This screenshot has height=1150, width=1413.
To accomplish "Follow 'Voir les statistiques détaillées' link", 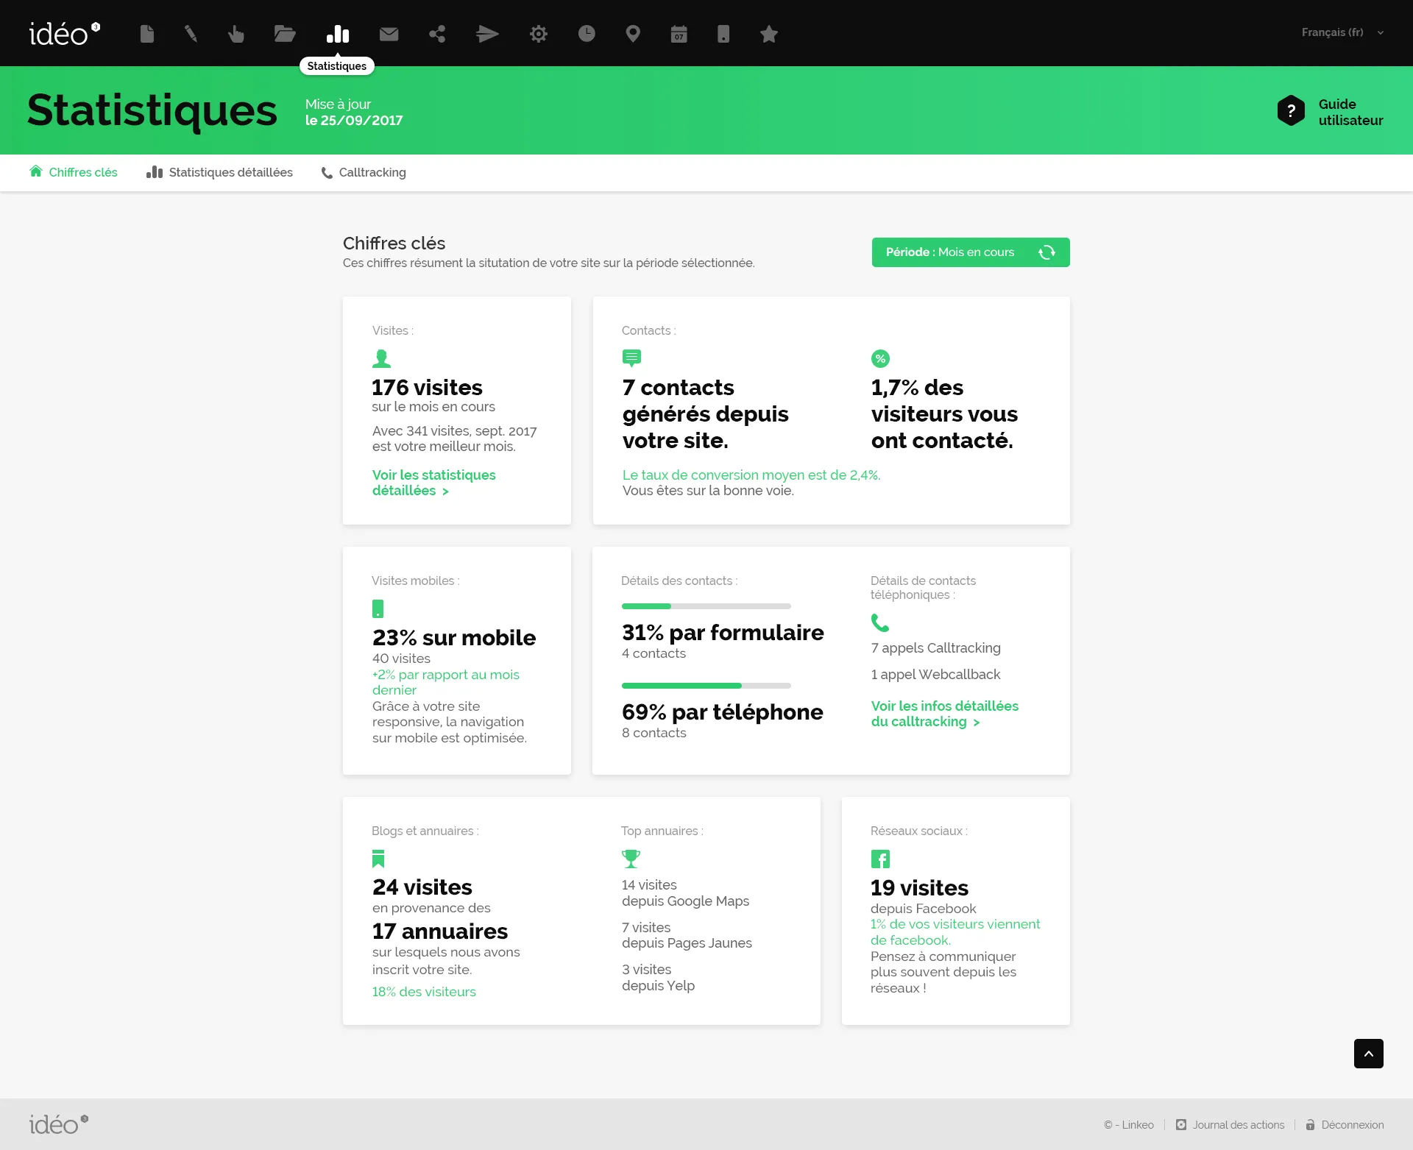I will 433,483.
